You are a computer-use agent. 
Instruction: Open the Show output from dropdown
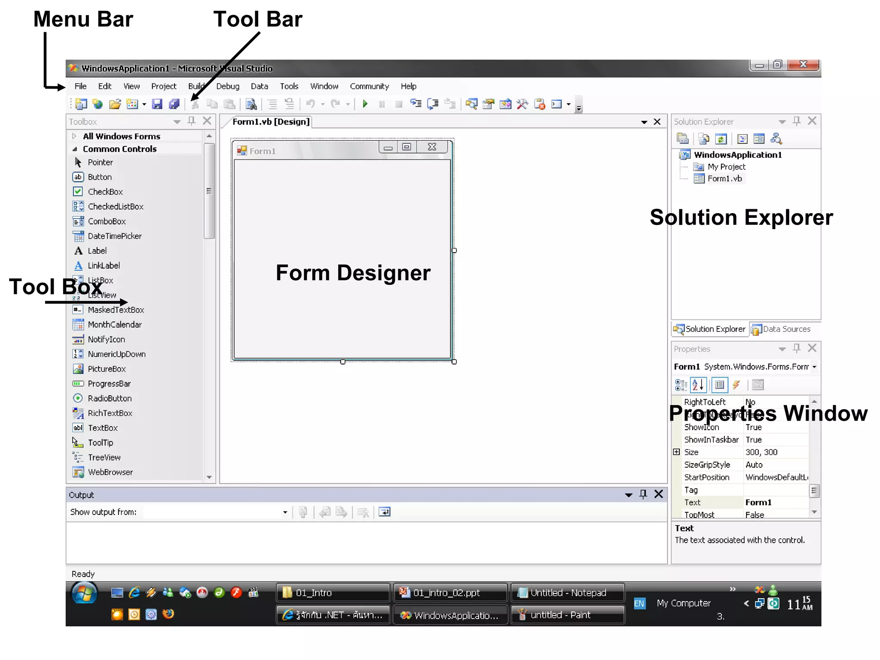coord(285,512)
